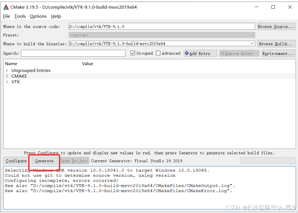This screenshot has height=213, width=298.
Task: Open the build binaries path dropdown
Action: [252, 44]
